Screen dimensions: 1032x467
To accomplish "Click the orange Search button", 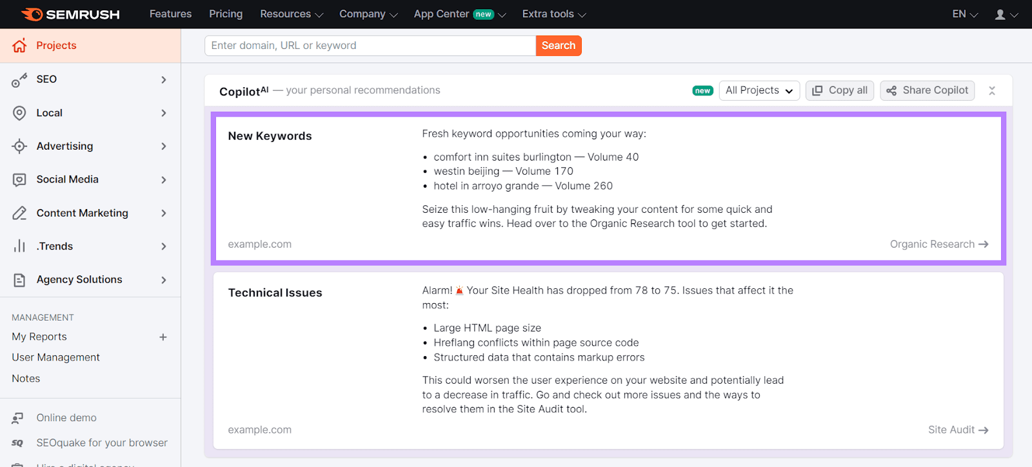I will point(559,46).
